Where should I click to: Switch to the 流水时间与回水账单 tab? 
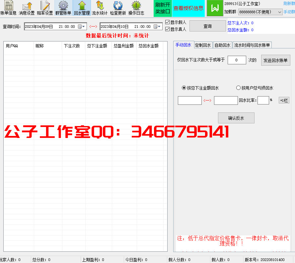[252, 45]
